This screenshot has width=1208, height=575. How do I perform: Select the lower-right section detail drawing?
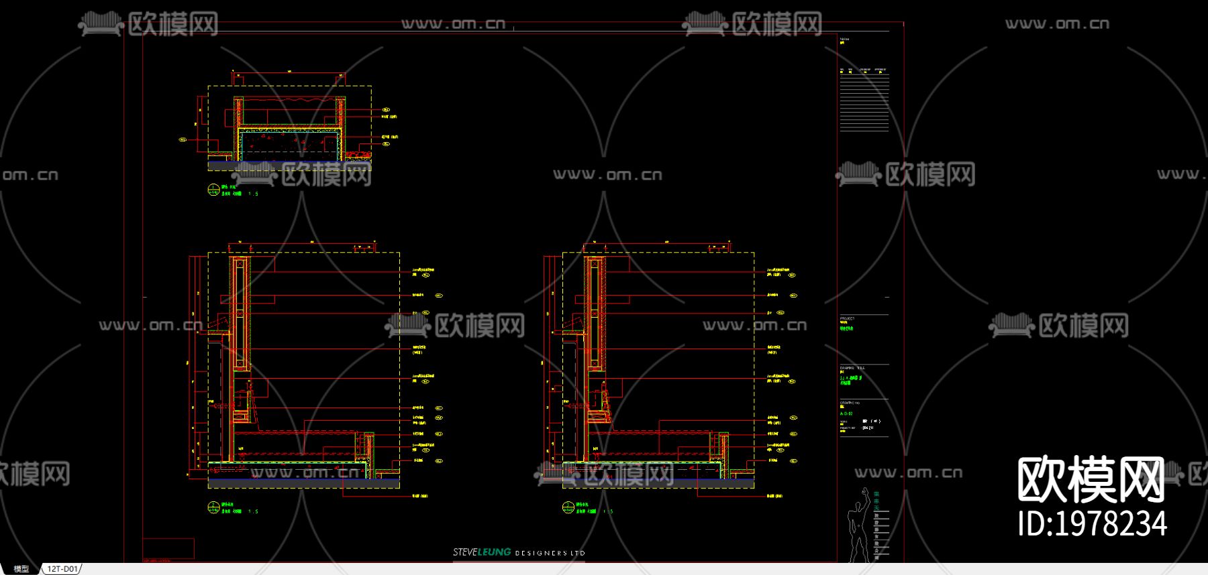click(x=658, y=370)
